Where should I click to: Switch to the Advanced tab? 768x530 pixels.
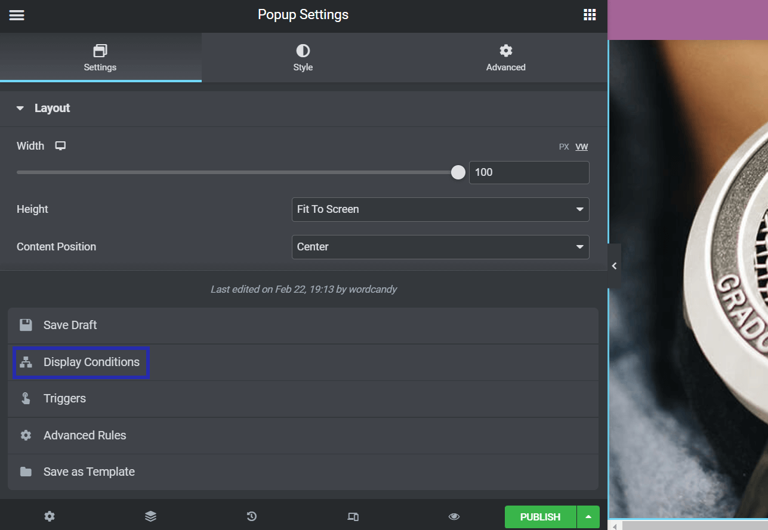[x=505, y=58]
